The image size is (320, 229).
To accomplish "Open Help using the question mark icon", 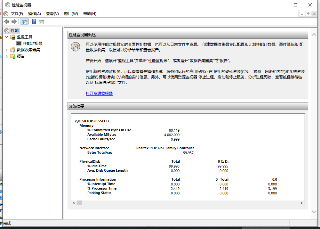I will 34,21.
